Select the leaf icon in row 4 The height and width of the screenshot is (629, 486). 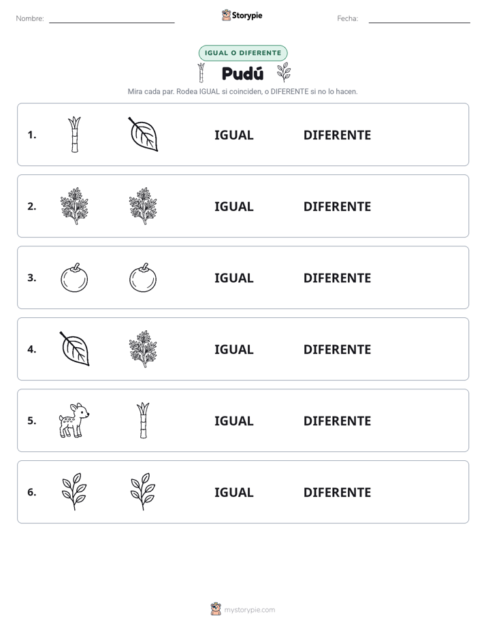coord(74,349)
